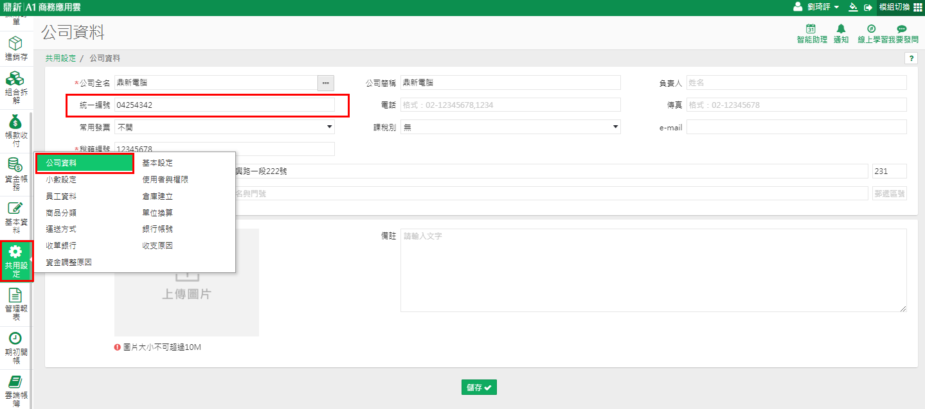This screenshot has width=925, height=409.
Task: Select 收支原因 in the flyout menu
Action: pos(157,246)
